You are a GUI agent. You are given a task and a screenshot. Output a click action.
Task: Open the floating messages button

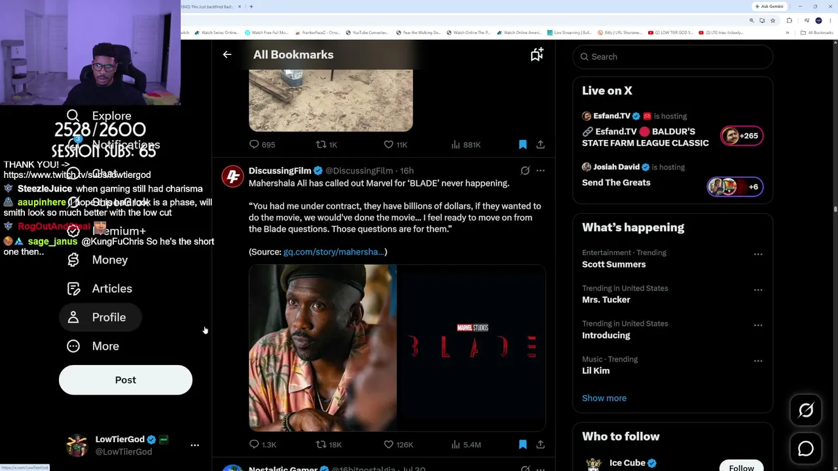coord(806,449)
